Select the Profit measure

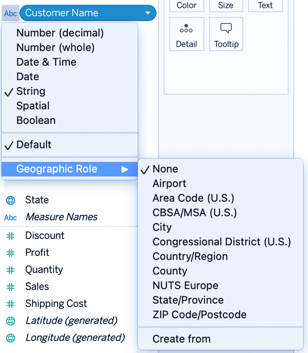click(x=37, y=252)
